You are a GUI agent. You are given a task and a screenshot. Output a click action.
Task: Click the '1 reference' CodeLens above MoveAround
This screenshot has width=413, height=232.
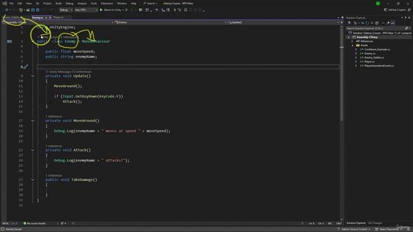(54, 116)
